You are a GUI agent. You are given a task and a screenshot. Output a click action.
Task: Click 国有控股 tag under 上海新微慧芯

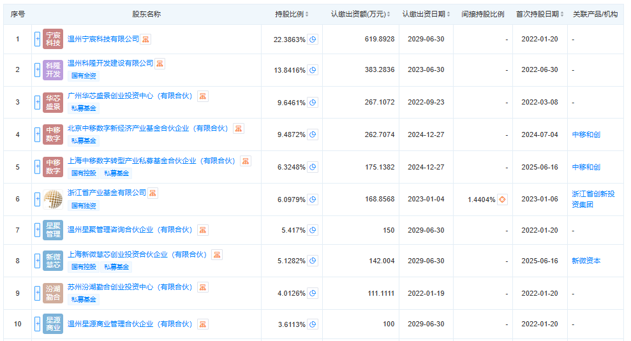coord(84,267)
